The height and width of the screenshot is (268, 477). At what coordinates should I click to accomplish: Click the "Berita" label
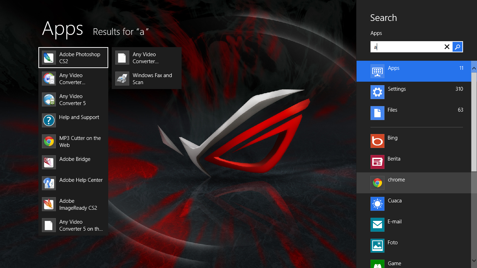pyautogui.click(x=394, y=159)
